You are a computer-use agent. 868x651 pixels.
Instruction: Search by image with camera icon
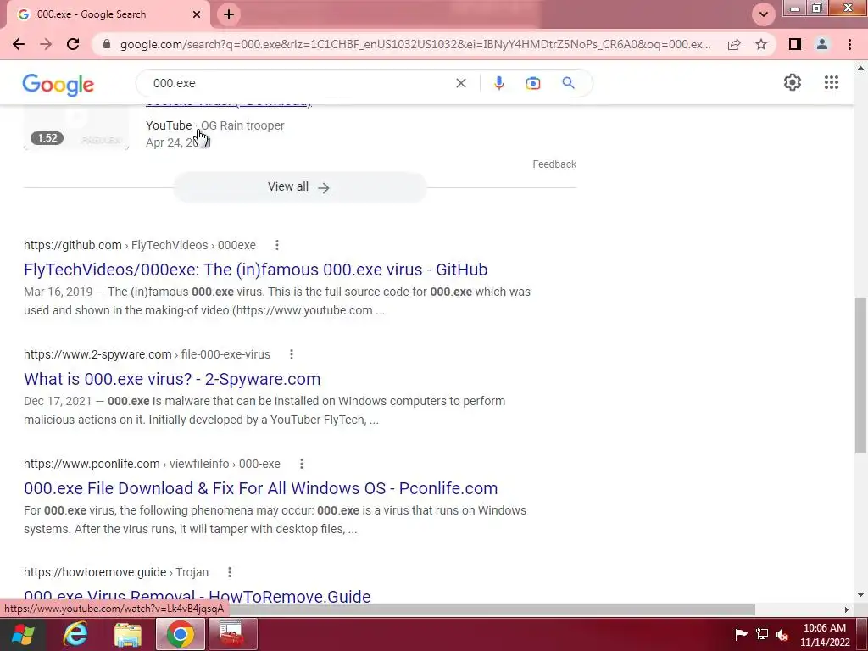click(532, 83)
